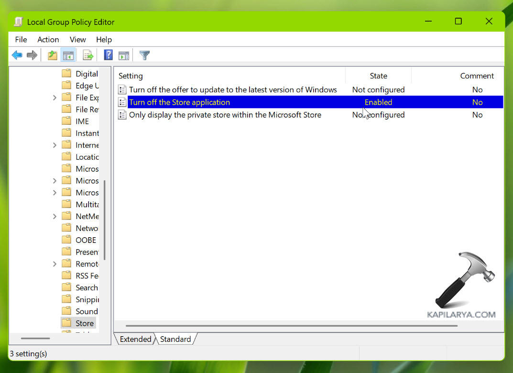Click the Filter funnel icon
This screenshot has height=373, width=513.
[144, 55]
